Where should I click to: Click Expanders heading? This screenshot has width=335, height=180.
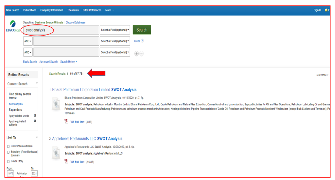(x=15, y=110)
